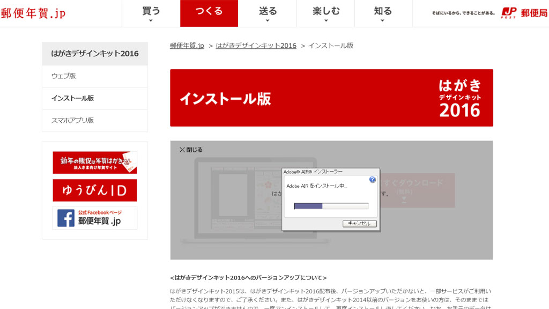Click the dimmed 今すぐダウンロード button
549x309 pixels.
(418, 190)
